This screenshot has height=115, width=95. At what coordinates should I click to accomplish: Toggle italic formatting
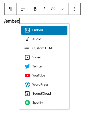[44, 9]
